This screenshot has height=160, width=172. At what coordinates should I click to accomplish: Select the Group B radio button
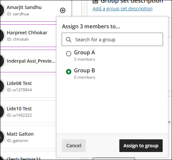(69, 72)
